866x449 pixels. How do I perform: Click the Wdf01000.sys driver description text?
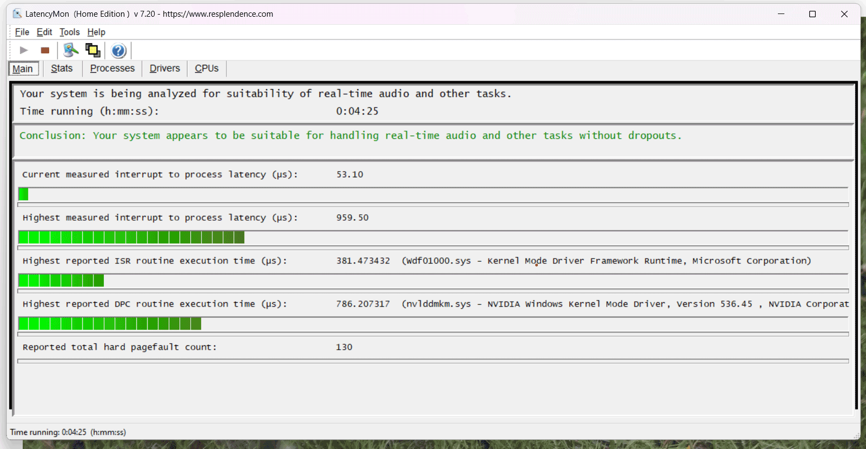pos(607,261)
